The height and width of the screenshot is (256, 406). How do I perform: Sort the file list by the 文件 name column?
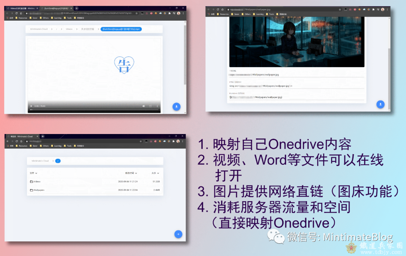(33, 173)
